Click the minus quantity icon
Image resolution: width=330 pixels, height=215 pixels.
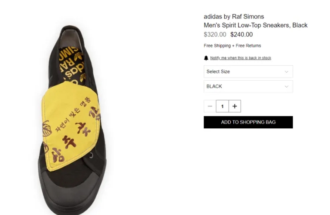coord(210,106)
